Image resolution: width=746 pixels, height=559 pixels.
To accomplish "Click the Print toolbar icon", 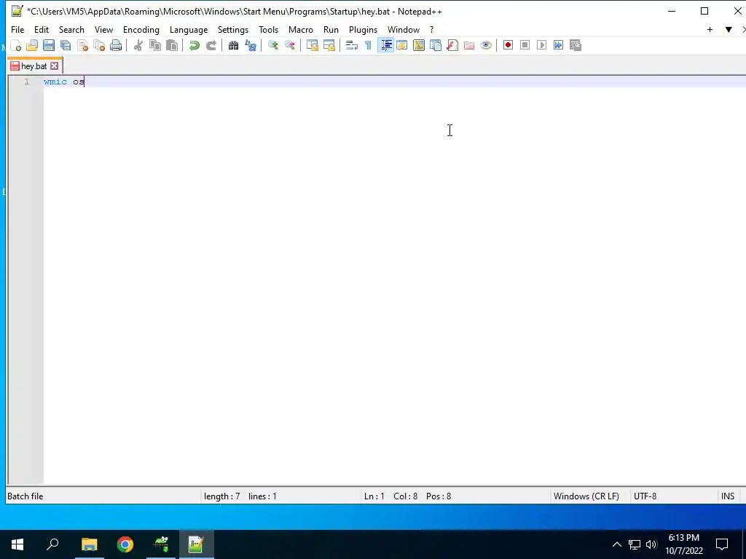I will tap(116, 45).
